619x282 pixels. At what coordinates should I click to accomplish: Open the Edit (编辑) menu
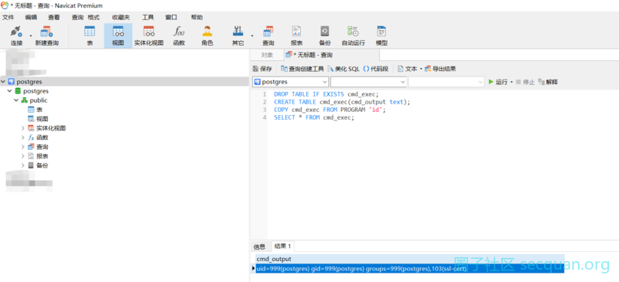tap(31, 17)
